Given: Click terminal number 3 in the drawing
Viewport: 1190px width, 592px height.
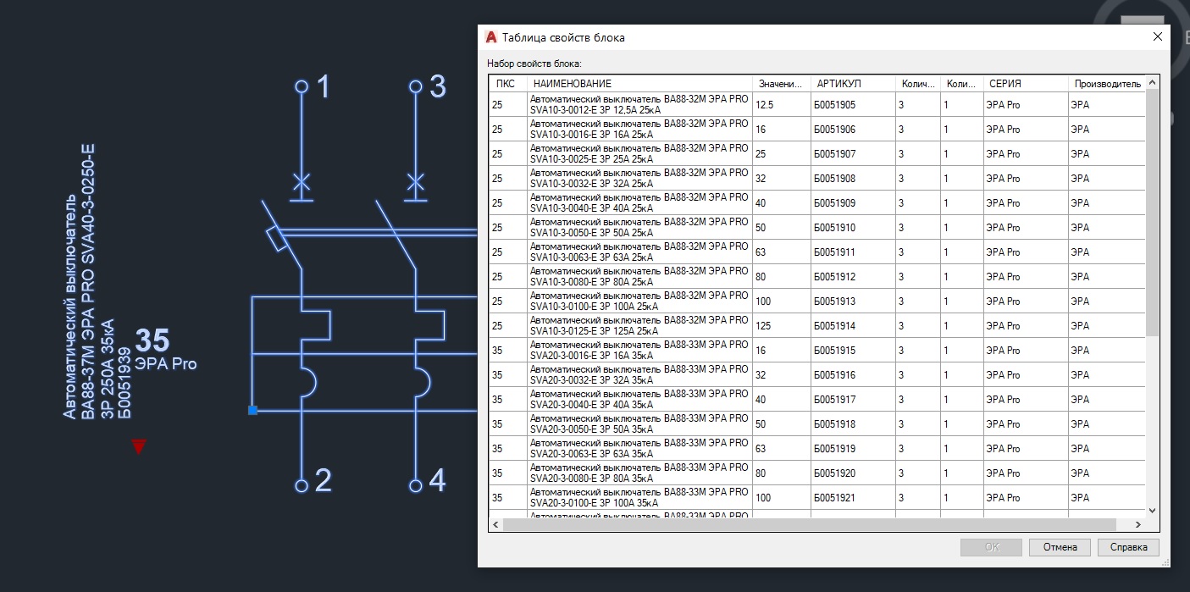Looking at the screenshot, I should point(437,86).
